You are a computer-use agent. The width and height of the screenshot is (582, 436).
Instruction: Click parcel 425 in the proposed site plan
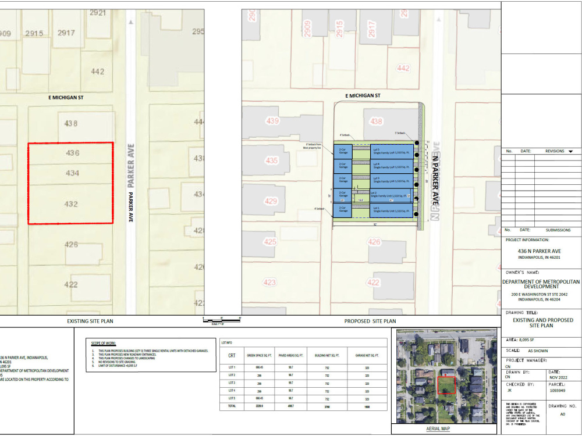click(x=270, y=242)
